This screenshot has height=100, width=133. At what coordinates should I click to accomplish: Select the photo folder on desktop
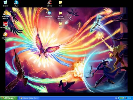click(60, 4)
